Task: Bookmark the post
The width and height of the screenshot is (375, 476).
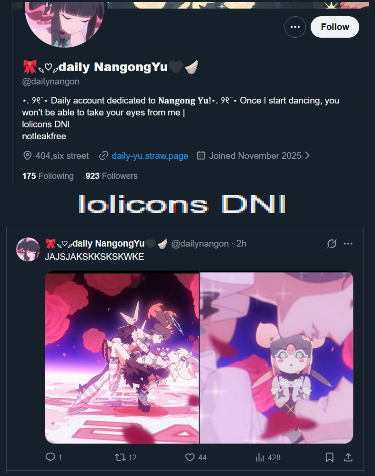Action: click(x=329, y=457)
